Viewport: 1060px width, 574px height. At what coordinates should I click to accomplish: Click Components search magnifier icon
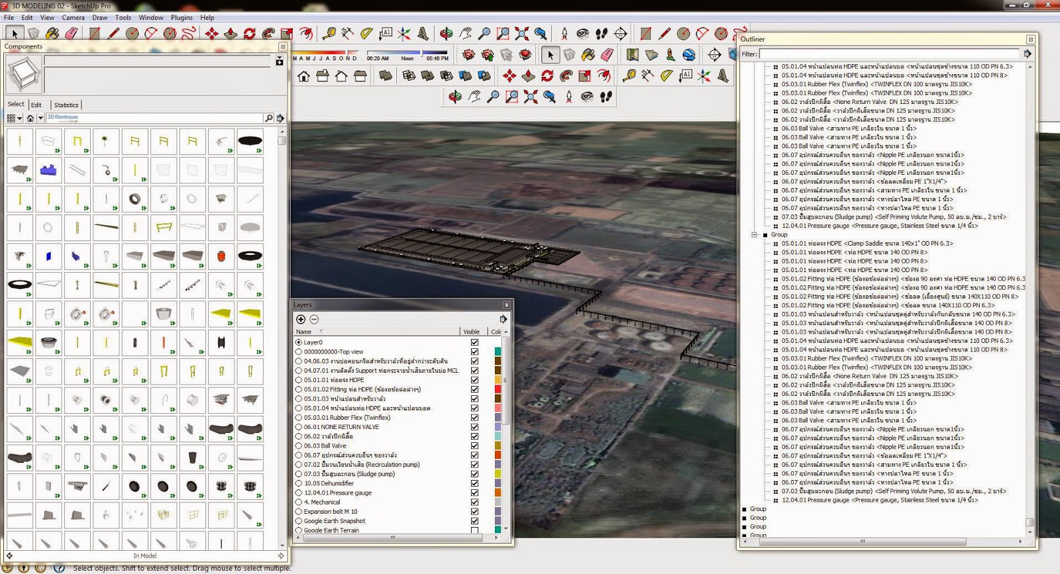(268, 118)
